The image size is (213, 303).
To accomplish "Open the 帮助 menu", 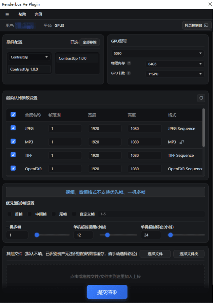I will pos(22,14).
